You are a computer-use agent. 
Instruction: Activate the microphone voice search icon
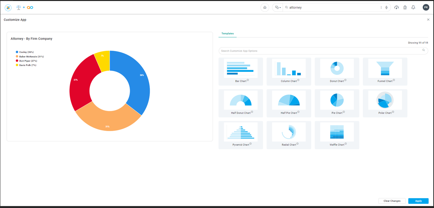click(x=387, y=7)
